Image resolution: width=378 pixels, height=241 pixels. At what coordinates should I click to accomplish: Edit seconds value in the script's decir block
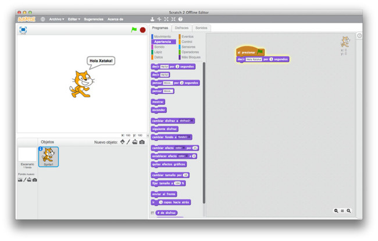(271, 59)
